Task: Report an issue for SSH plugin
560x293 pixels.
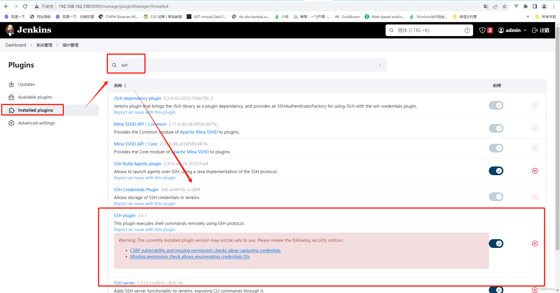Action: pyautogui.click(x=145, y=230)
